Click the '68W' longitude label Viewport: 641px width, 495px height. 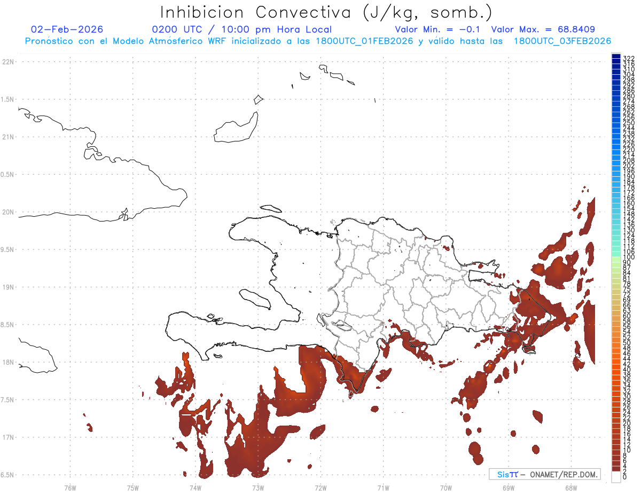pyautogui.click(x=571, y=488)
